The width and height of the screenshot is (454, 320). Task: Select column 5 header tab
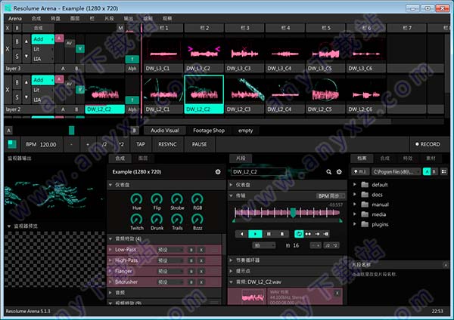point(325,28)
